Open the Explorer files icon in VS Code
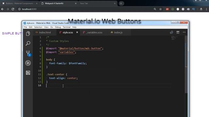Screen dimensions: 209x117 click(28, 33)
